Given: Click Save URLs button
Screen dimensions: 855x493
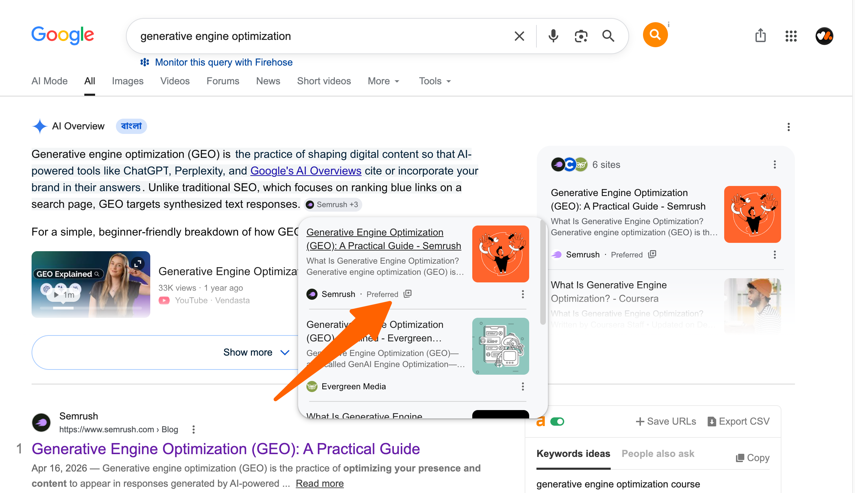Looking at the screenshot, I should 666,422.
